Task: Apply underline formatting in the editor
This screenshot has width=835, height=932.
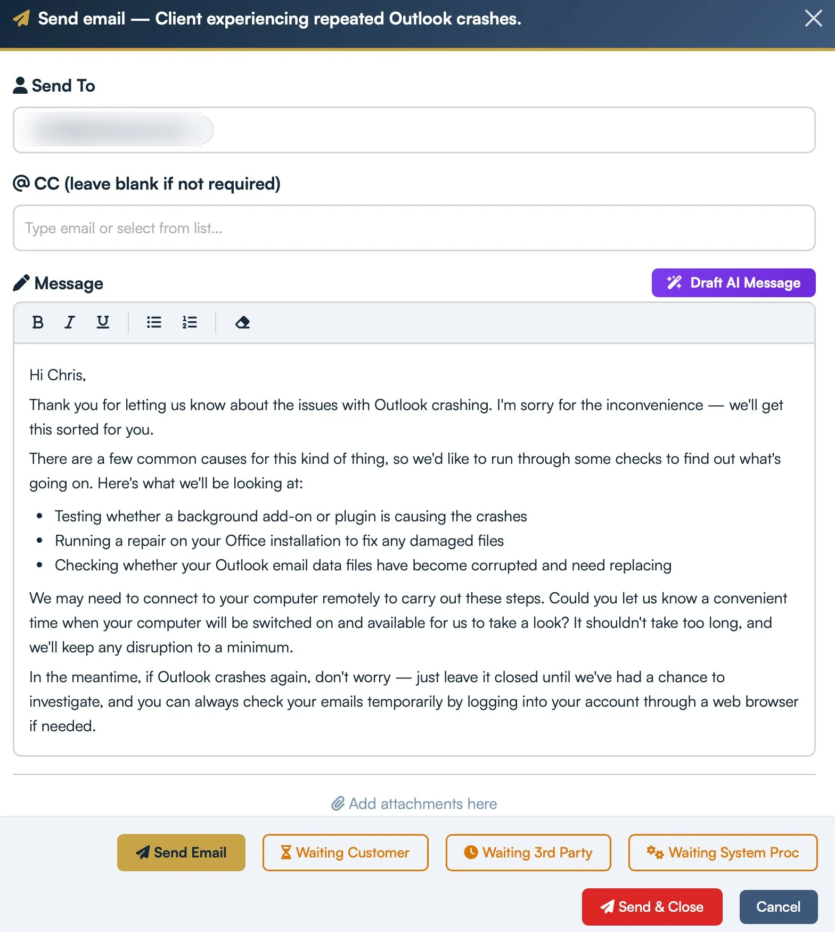Action: pos(102,322)
